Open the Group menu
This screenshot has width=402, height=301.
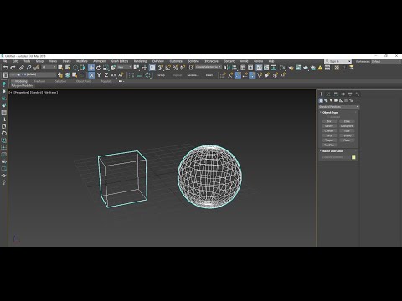pyautogui.click(x=39, y=61)
